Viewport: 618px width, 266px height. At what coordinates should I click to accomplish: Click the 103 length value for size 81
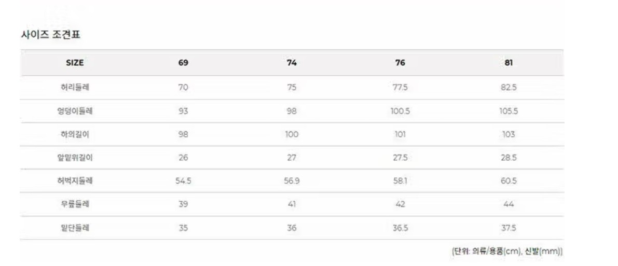[x=509, y=134]
